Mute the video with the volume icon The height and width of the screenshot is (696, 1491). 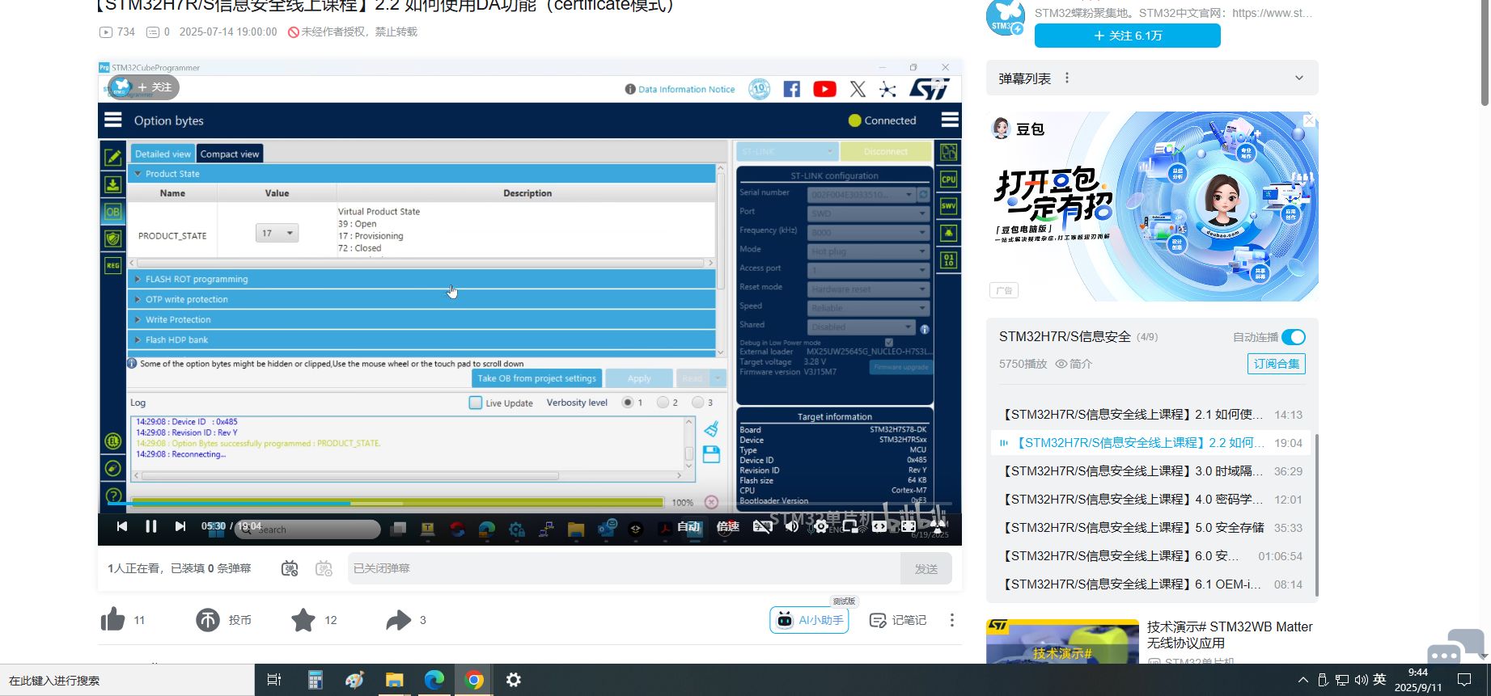click(791, 526)
